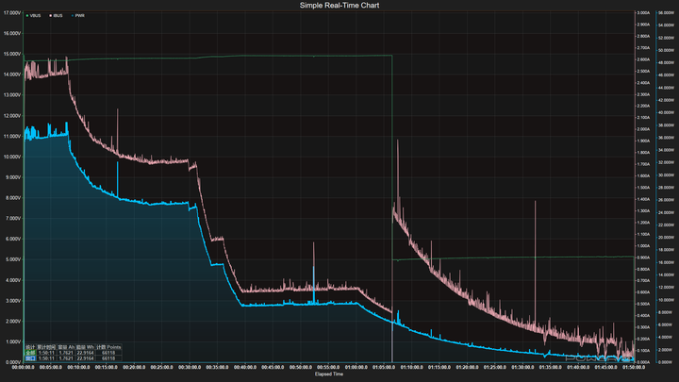Click the 66118 points value in first row
Screen dimensions: 679x382
coord(108,353)
